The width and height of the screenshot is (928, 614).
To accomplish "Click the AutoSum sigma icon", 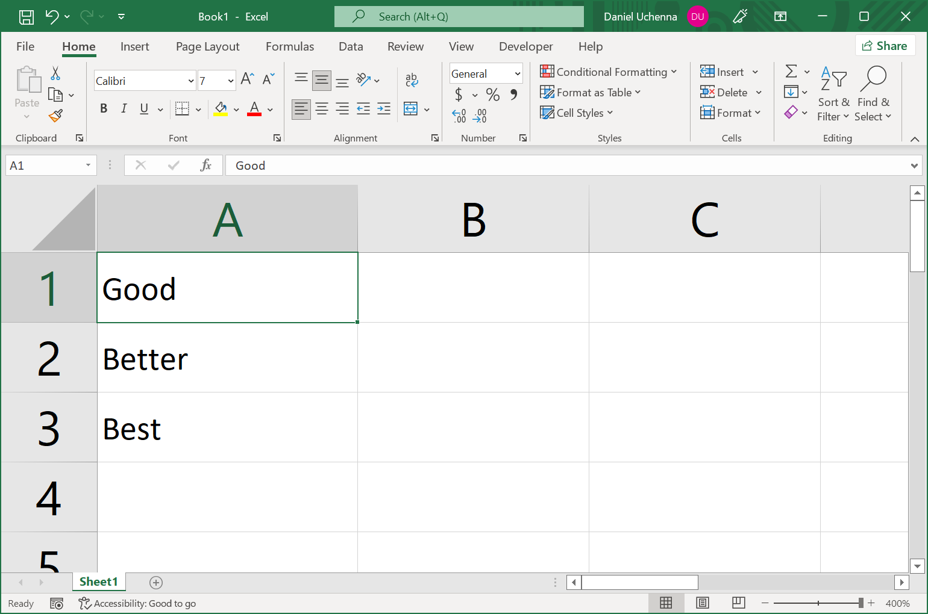I will pyautogui.click(x=791, y=72).
